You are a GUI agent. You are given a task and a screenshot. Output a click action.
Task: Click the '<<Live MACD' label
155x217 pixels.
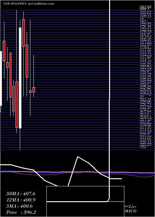pyautogui.click(x=131, y=209)
